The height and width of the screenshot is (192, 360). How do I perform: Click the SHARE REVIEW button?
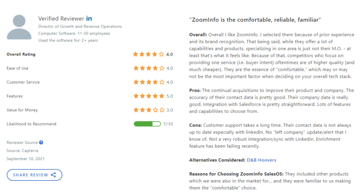(x=34, y=175)
